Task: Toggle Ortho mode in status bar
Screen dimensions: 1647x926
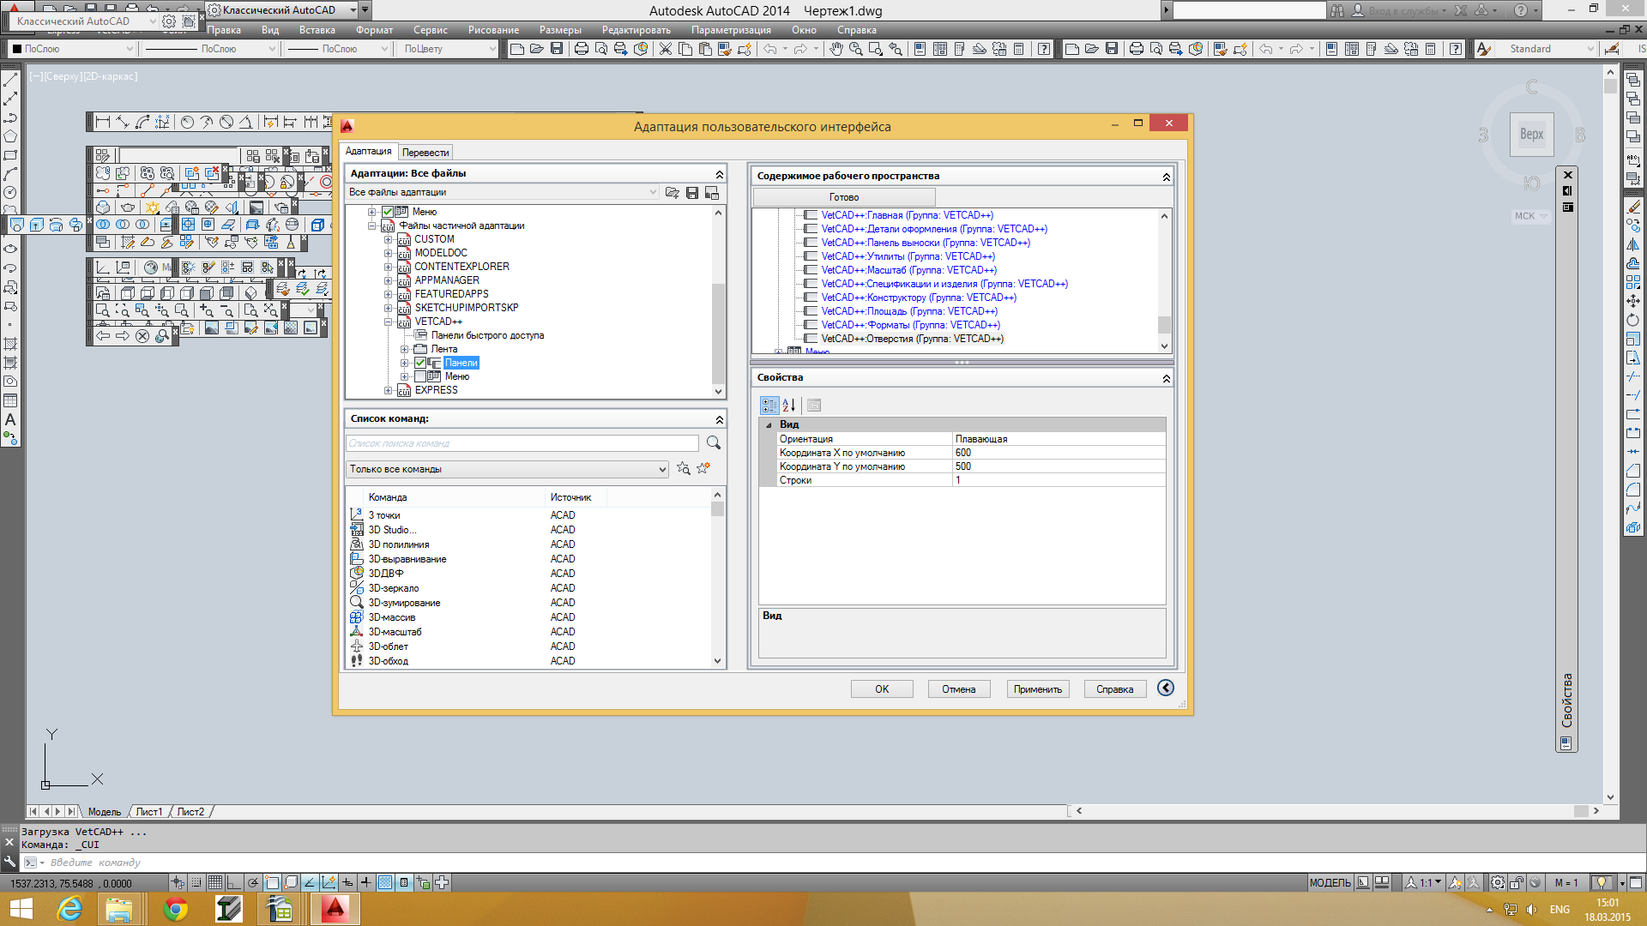Action: click(234, 882)
